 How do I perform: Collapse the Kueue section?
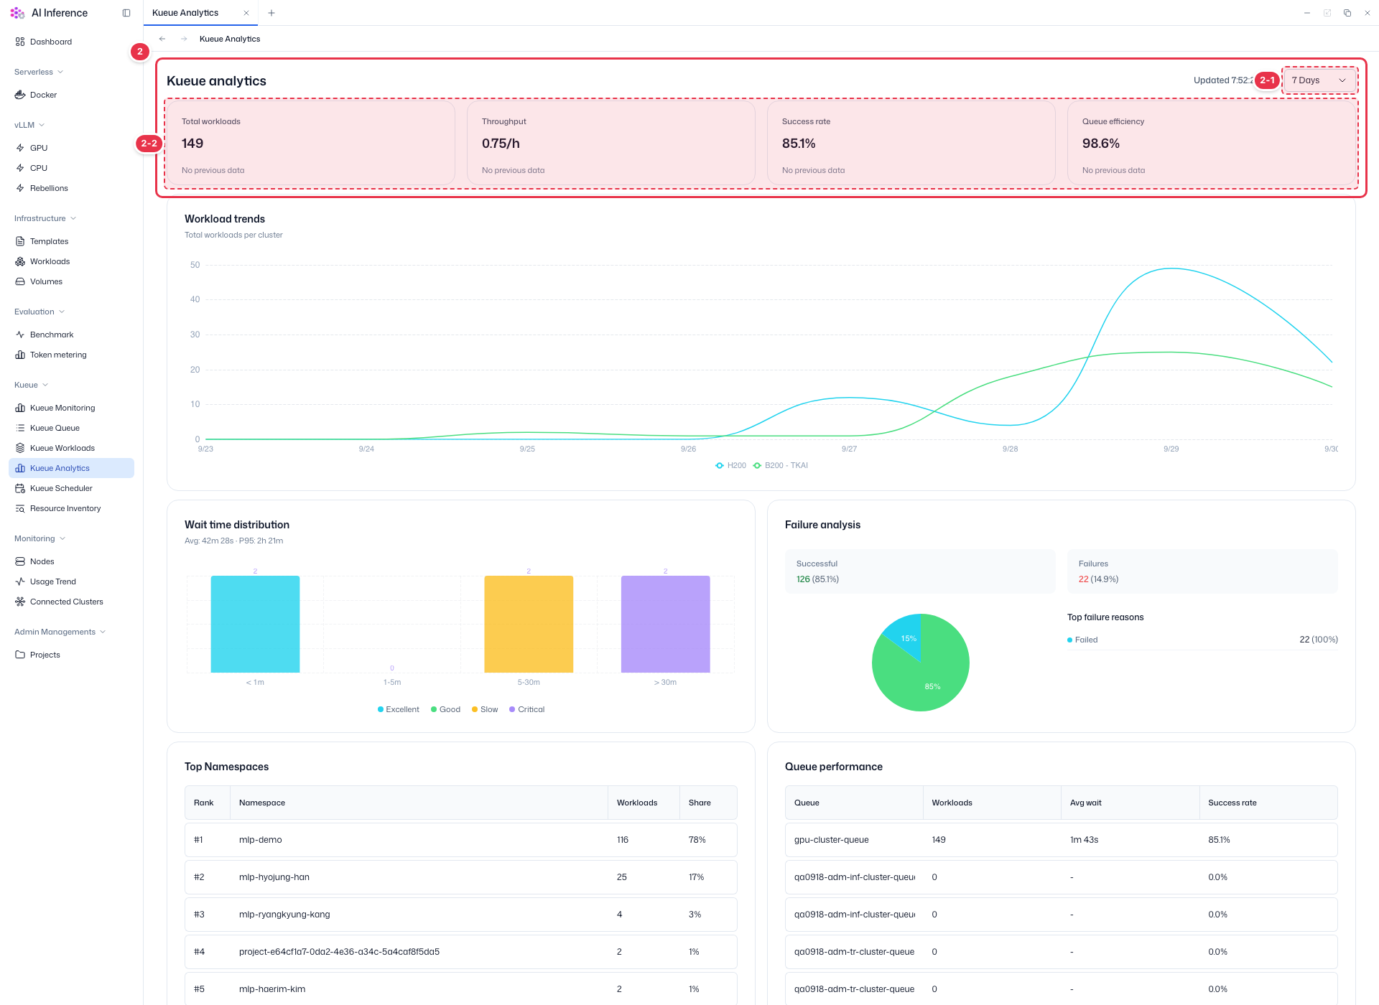click(x=32, y=385)
